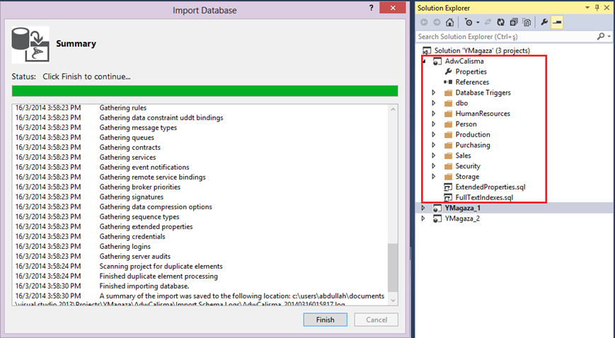This screenshot has height=338, width=615.
Task: Select the Database Triggers folder
Action: click(x=483, y=93)
